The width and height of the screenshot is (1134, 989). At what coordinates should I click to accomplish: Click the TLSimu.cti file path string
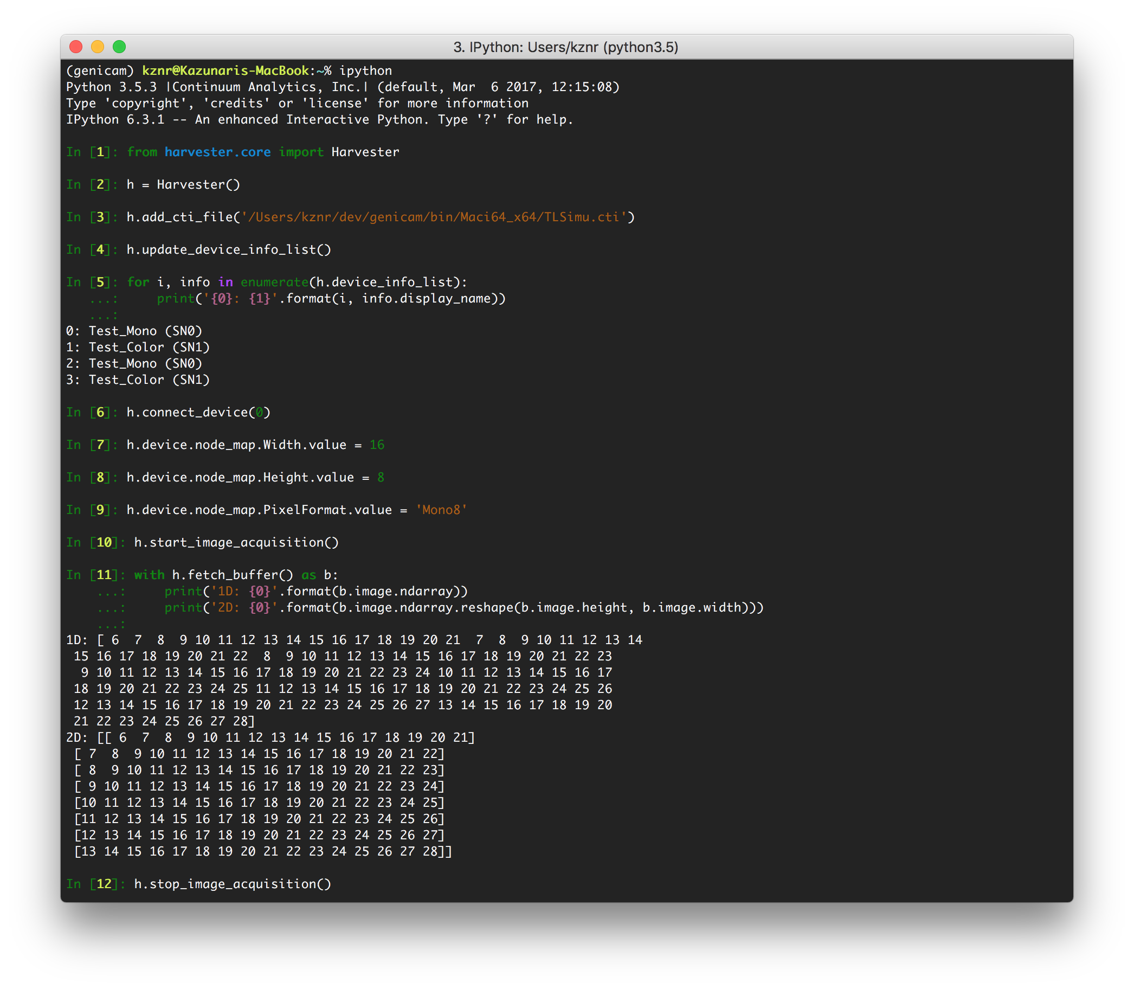(x=434, y=217)
